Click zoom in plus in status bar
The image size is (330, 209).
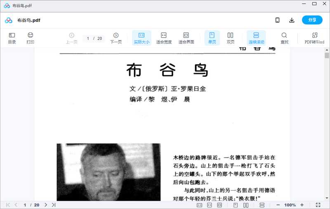(x=302, y=205)
